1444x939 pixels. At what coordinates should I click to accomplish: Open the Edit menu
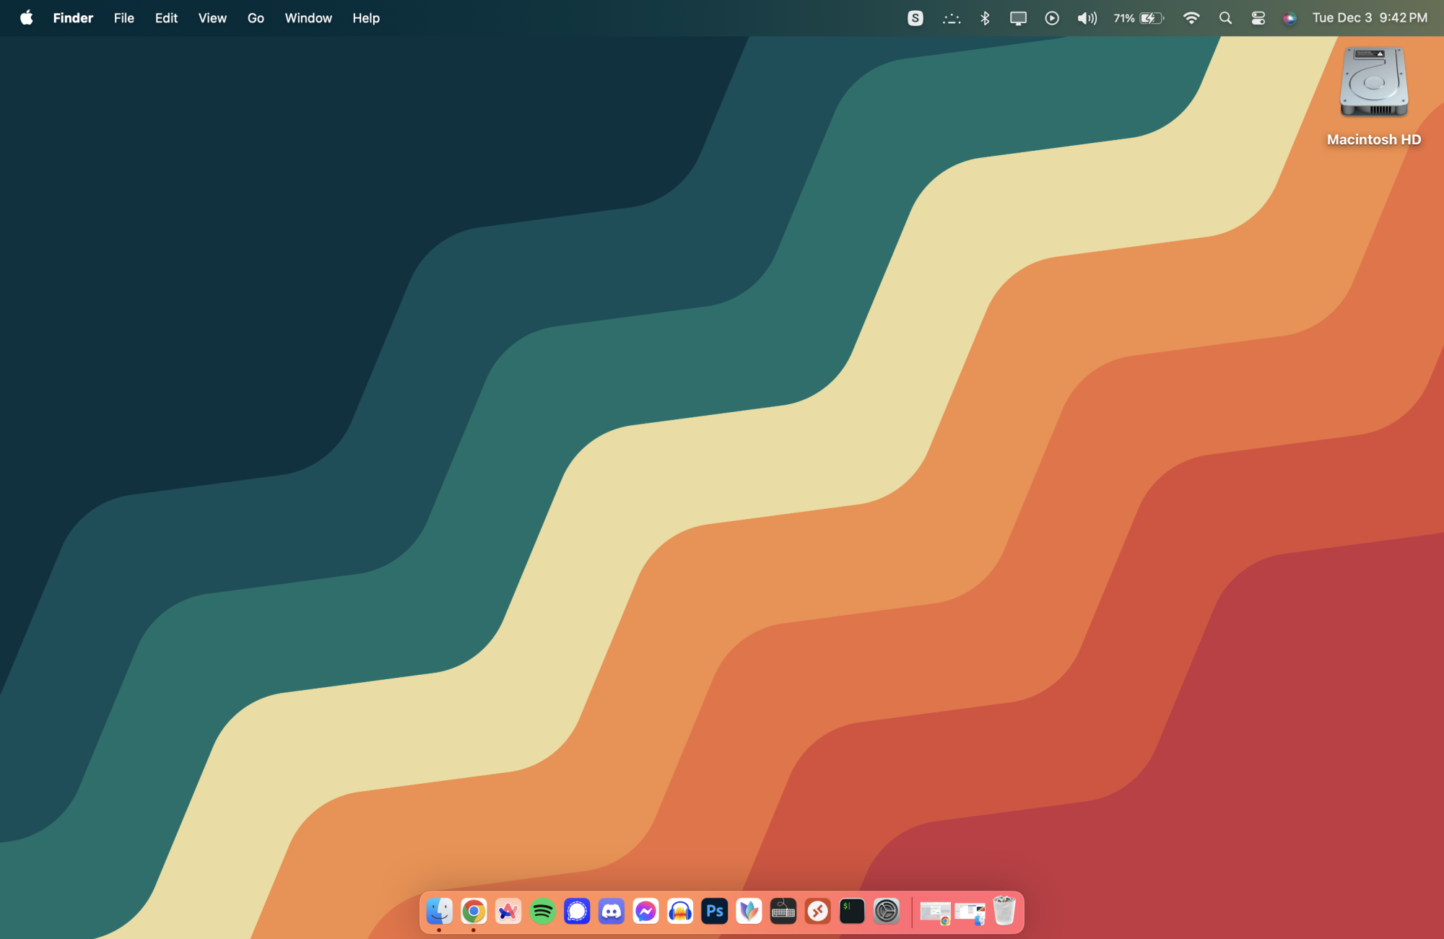pyautogui.click(x=166, y=18)
